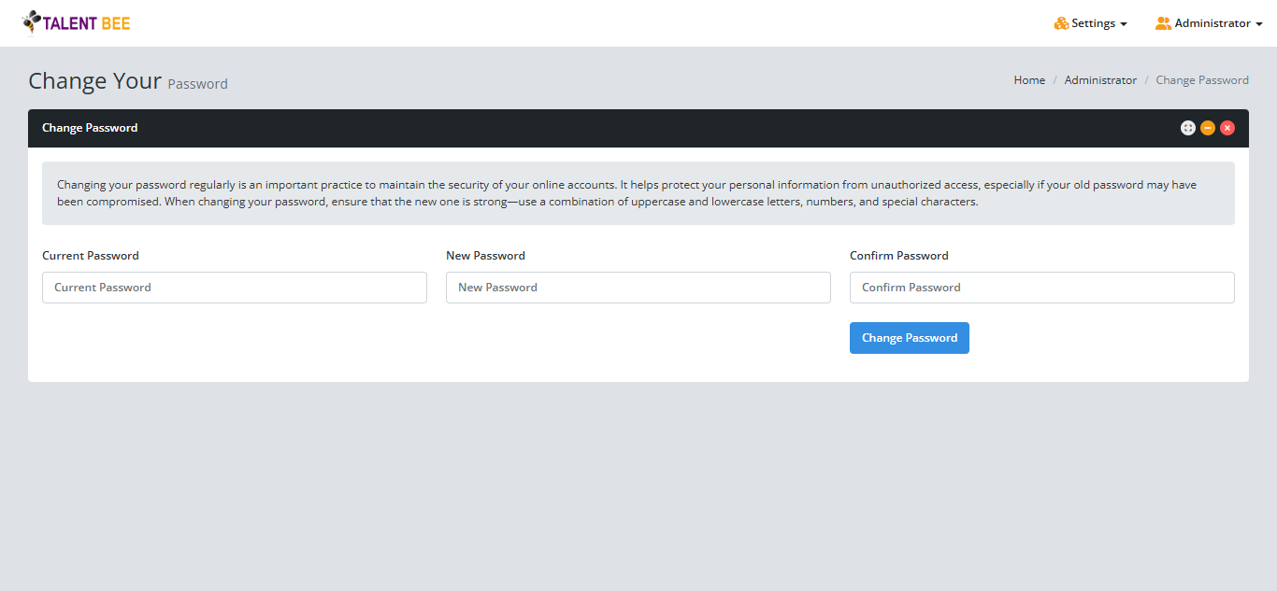Expand the Administrator dropdown caret arrow
The width and height of the screenshot is (1277, 591).
pyautogui.click(x=1259, y=24)
